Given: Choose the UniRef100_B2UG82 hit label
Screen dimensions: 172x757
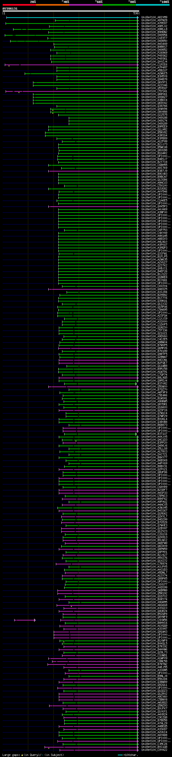Looking at the screenshot, I should point(154,189).
